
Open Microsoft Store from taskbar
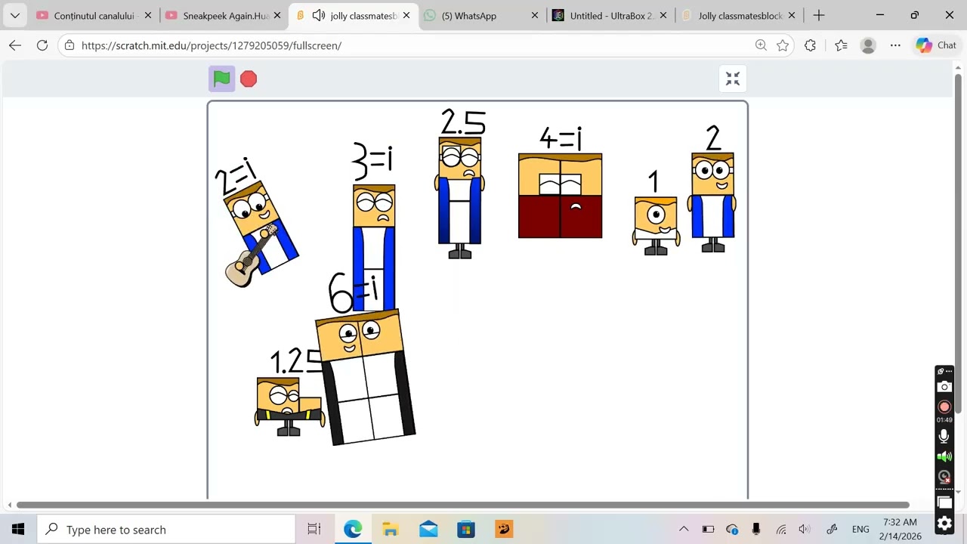(x=466, y=530)
